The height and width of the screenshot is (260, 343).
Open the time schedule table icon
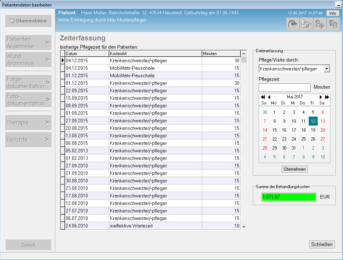pos(306,24)
